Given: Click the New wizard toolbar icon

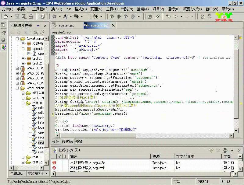Looking at the screenshot, I should pos(6,16).
